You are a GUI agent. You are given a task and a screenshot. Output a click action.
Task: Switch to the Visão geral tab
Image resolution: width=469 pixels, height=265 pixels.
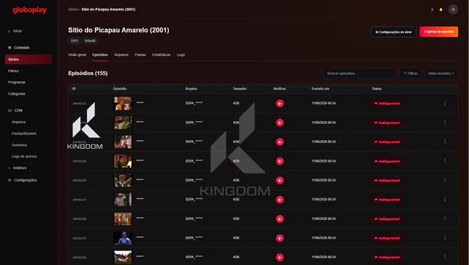[77, 55]
